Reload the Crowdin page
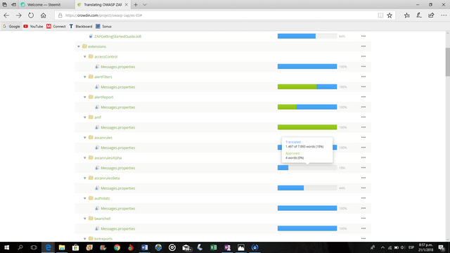This screenshot has height=253, width=450. tap(31, 15)
